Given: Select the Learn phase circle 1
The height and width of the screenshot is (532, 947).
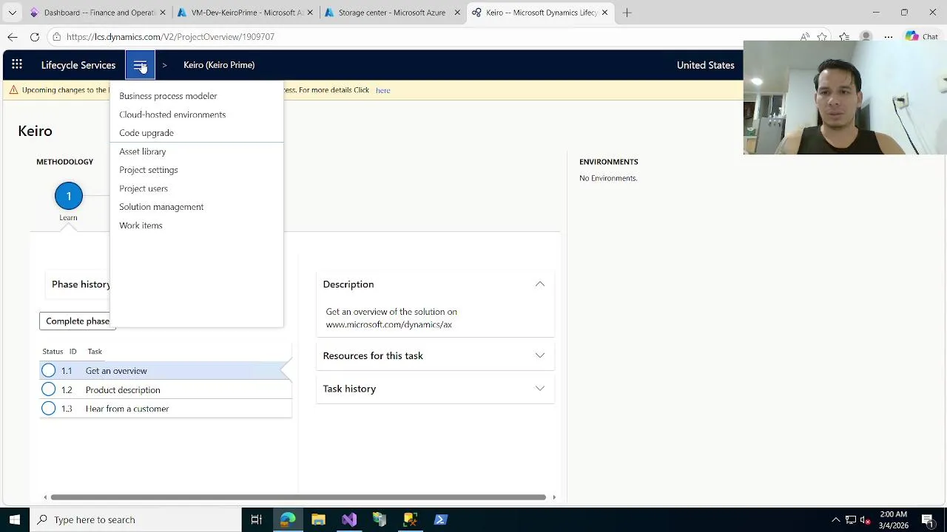Looking at the screenshot, I should pos(68,196).
